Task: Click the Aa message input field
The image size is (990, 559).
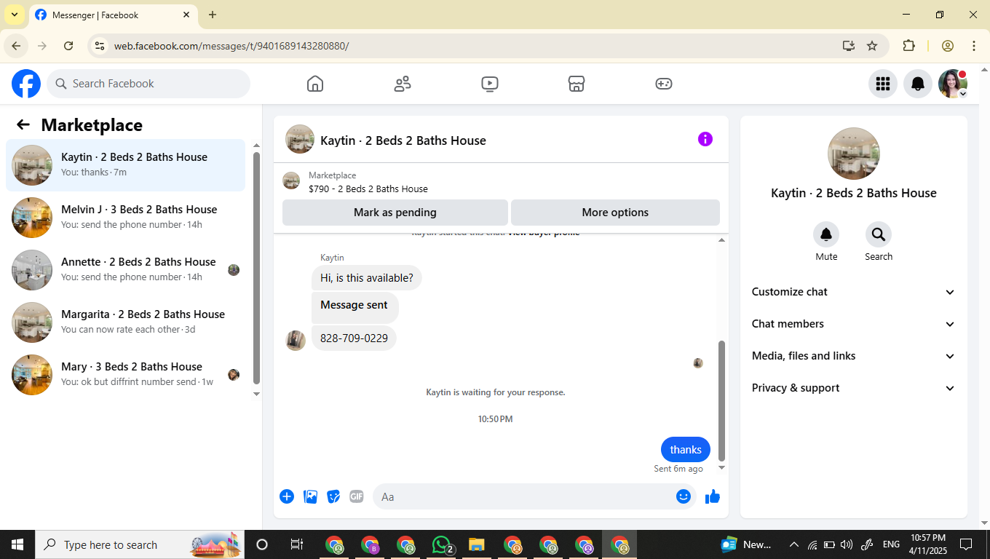Action: (x=524, y=496)
